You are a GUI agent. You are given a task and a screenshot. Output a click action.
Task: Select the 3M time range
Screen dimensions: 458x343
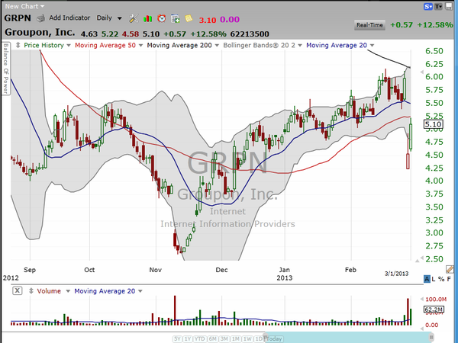224,339
